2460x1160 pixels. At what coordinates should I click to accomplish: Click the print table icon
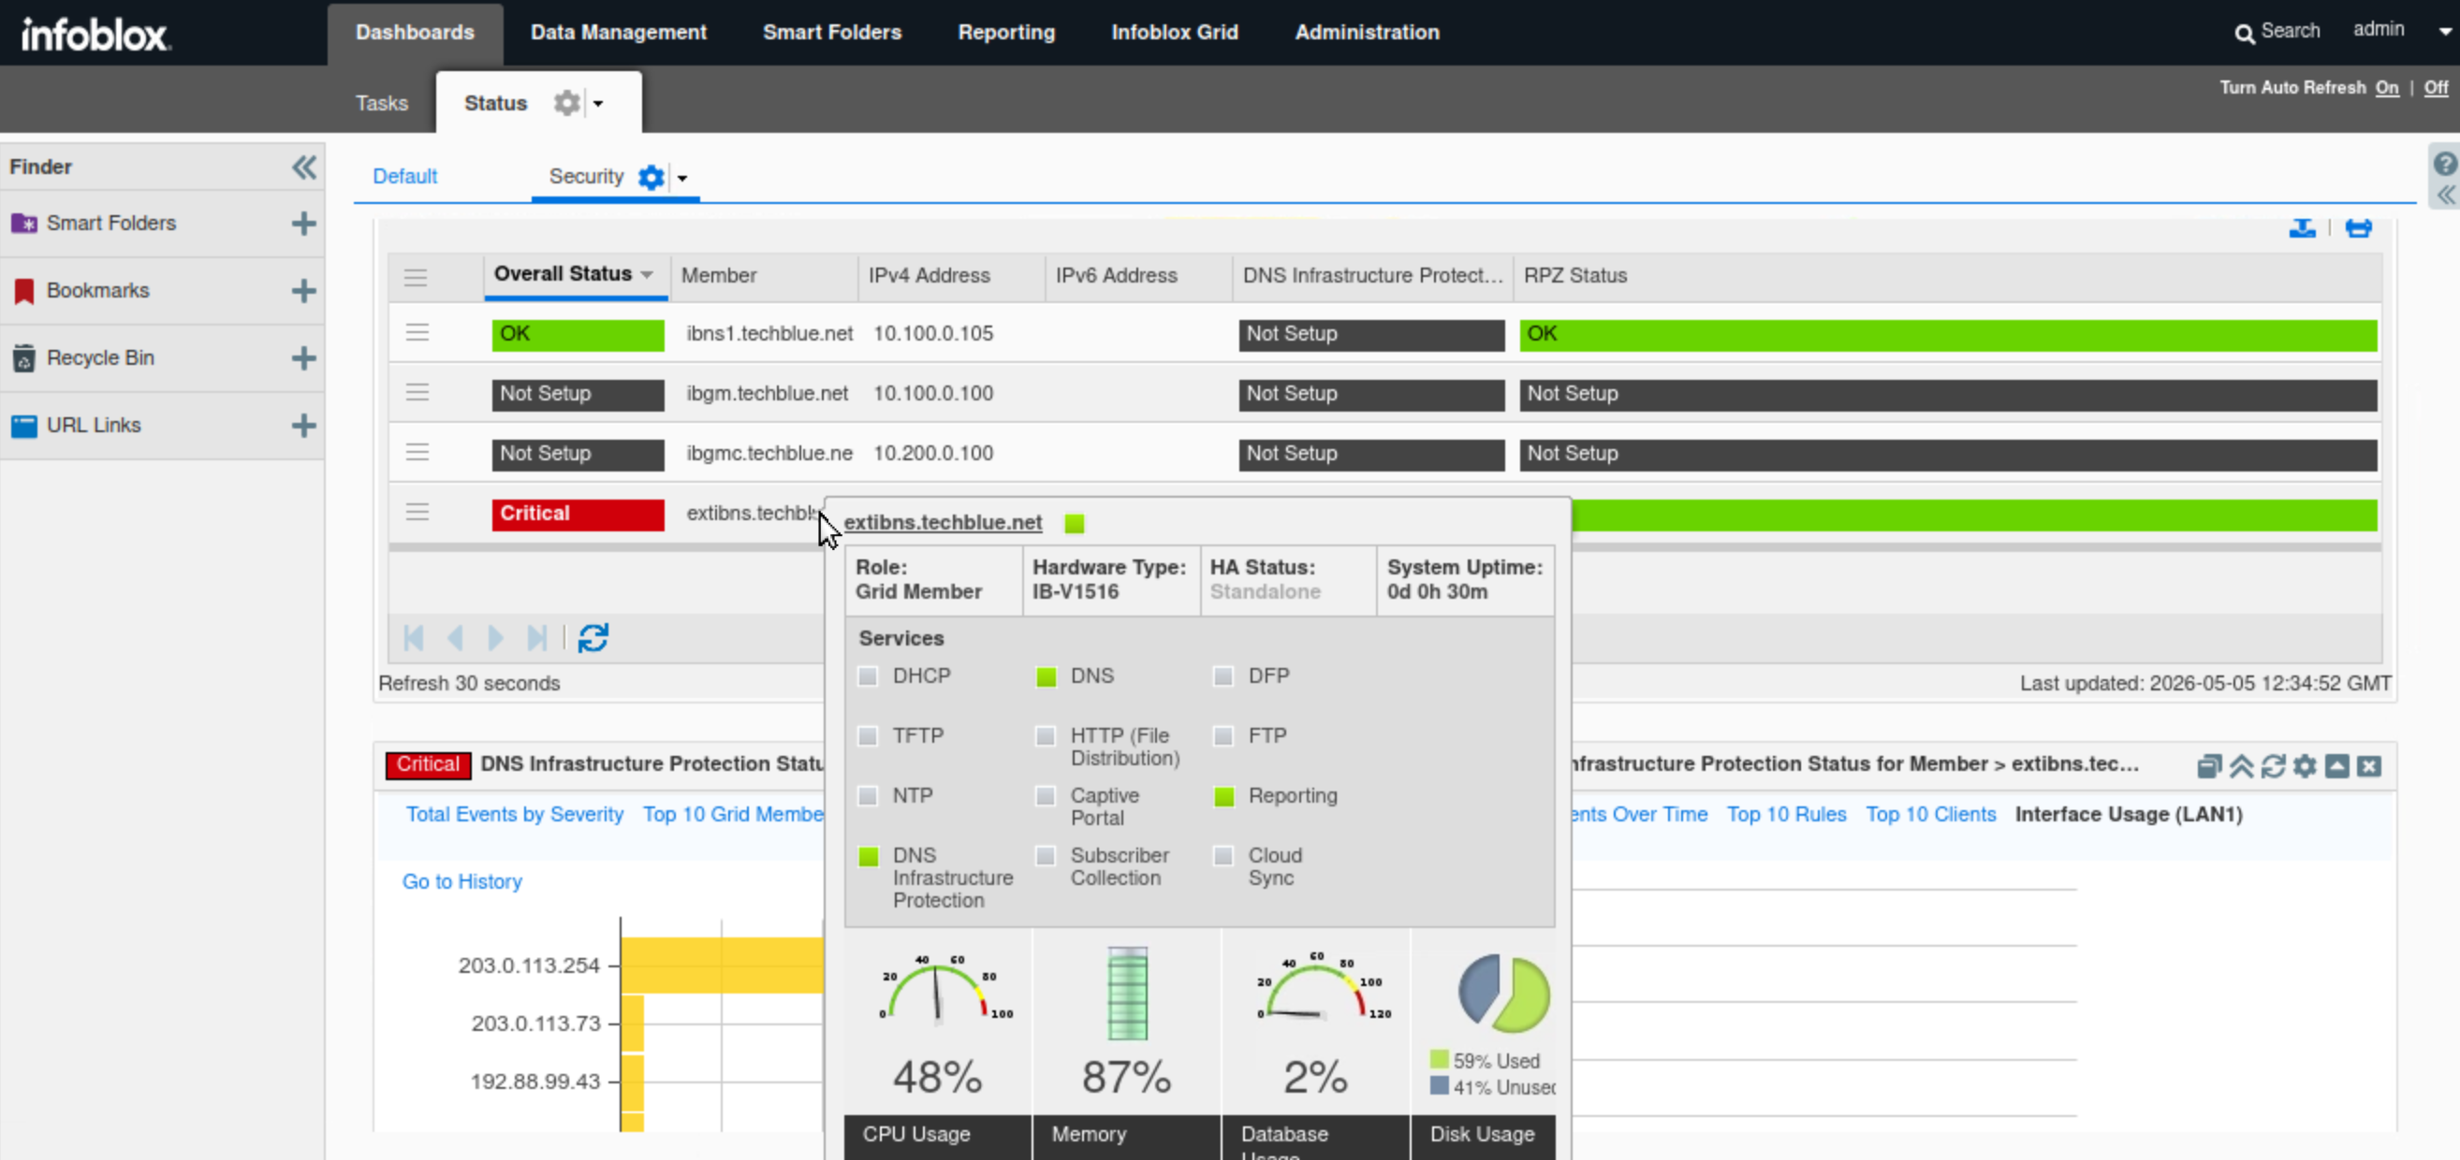coord(2359,228)
